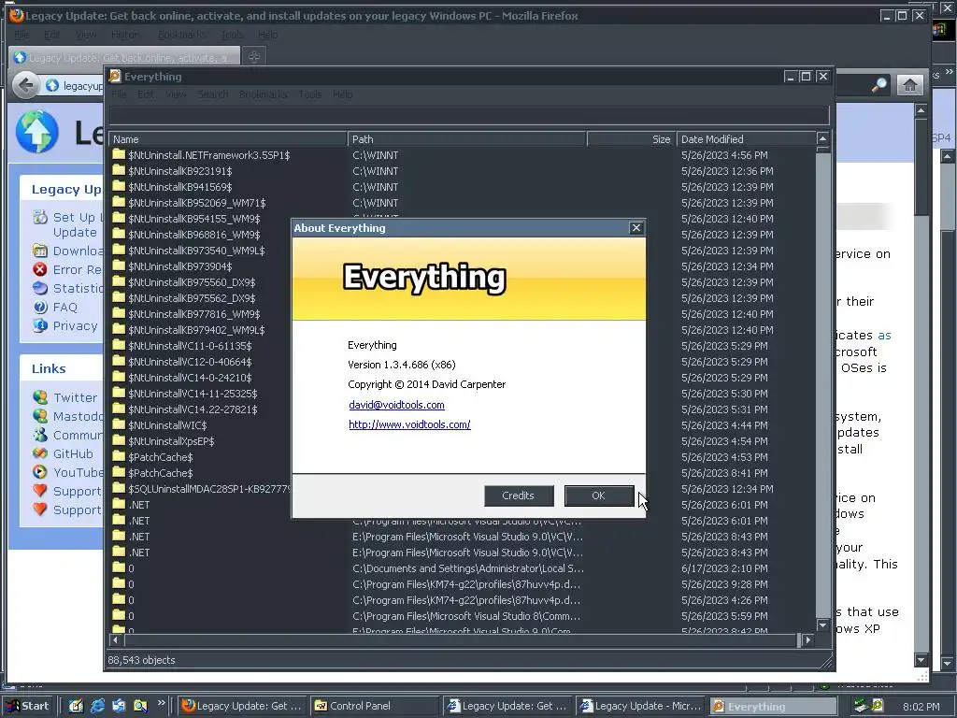Click the YouTube icon in Links
This screenshot has height=718, width=957.
tap(40, 472)
